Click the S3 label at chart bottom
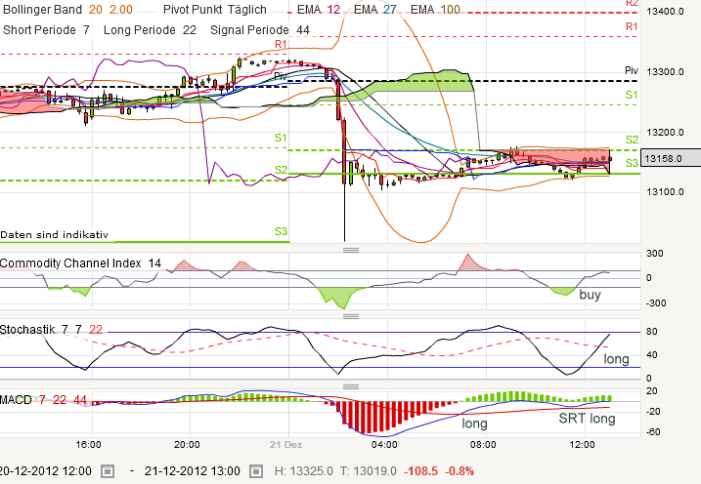 click(281, 231)
